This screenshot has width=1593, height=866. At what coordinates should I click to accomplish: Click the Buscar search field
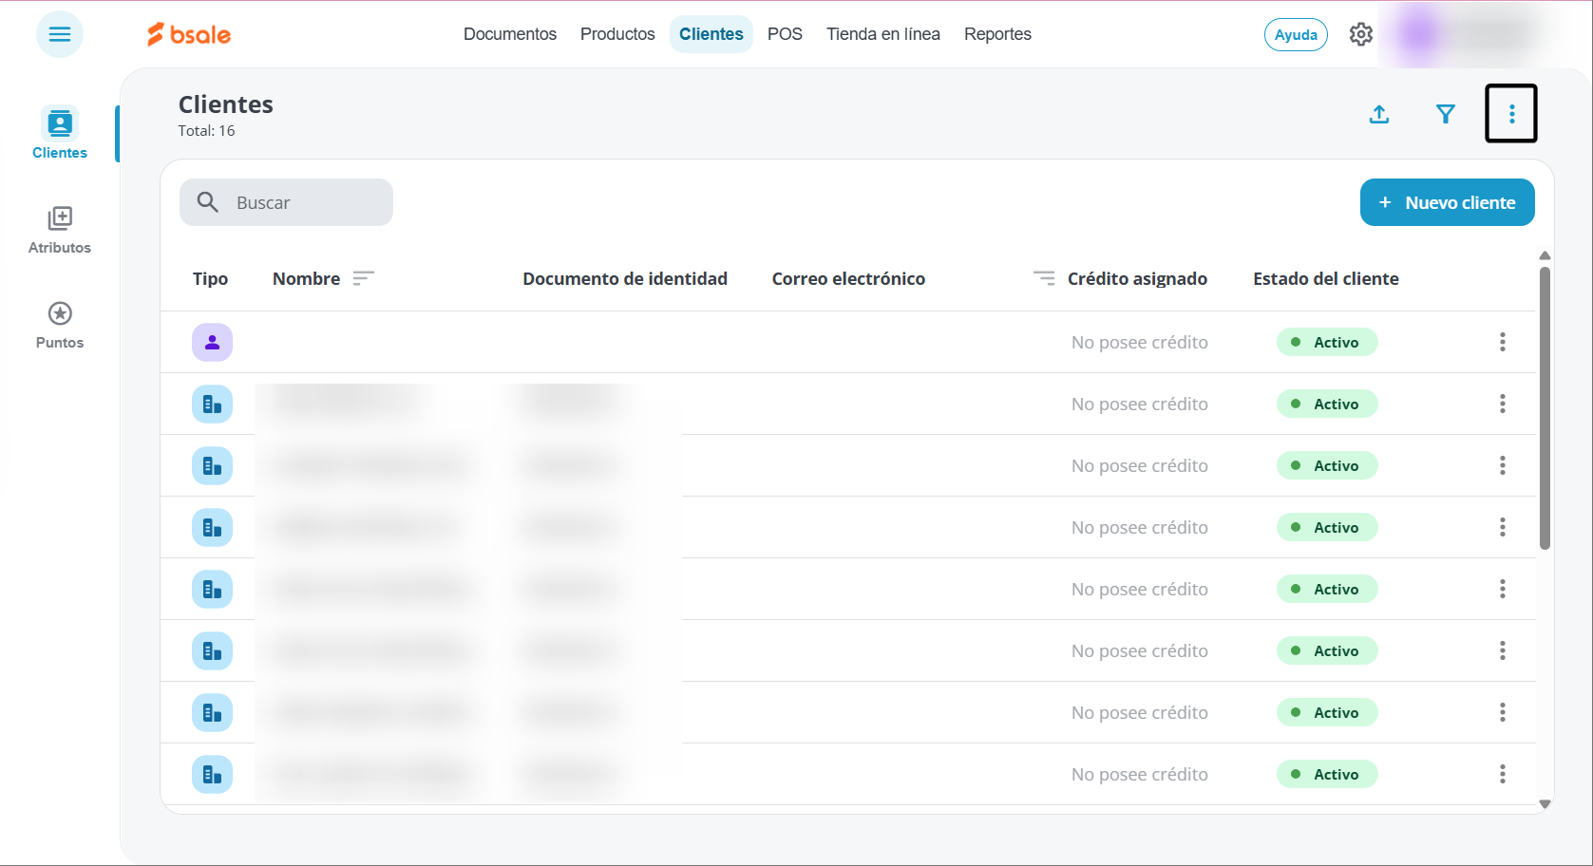[x=286, y=202]
